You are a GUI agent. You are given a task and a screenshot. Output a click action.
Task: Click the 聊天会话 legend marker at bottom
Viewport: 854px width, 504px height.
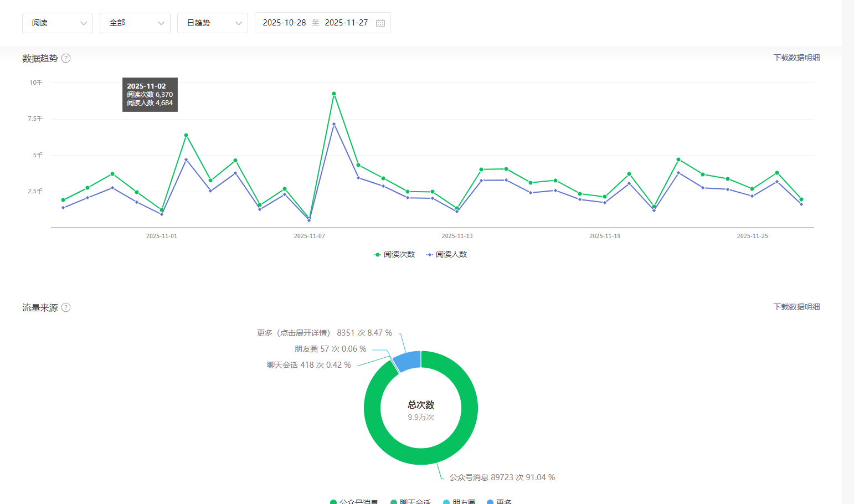(394, 502)
